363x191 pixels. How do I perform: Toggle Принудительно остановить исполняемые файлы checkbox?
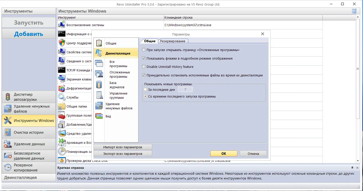(144, 75)
